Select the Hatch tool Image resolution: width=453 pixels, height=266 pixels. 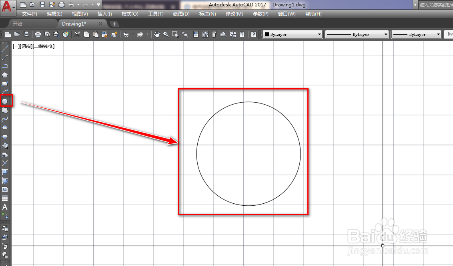(x=5, y=172)
